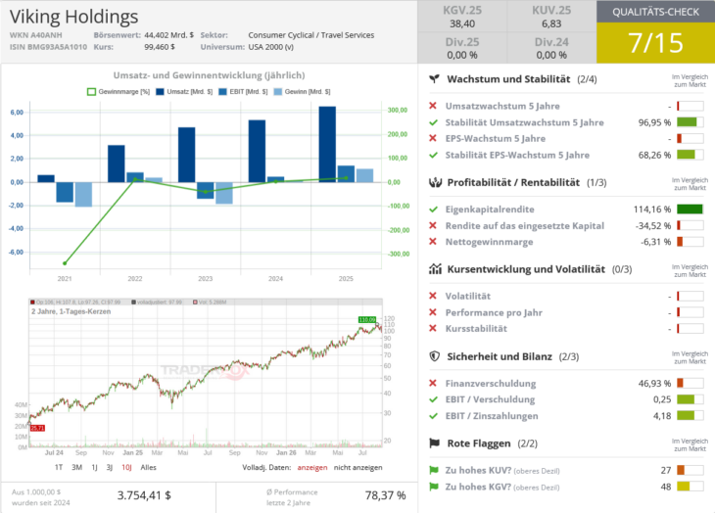
Task: Click the Stabilität Umsatzwachstum 5 Jahre green bar
Action: [690, 122]
